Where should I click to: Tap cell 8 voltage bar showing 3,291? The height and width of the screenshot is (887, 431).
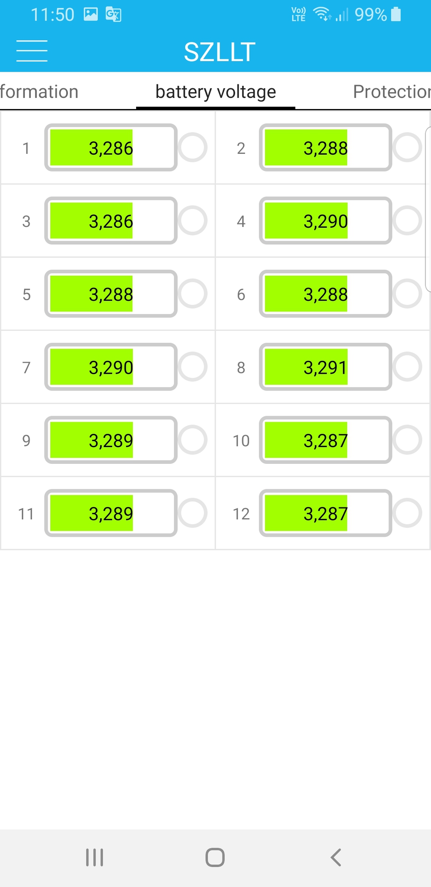point(325,367)
